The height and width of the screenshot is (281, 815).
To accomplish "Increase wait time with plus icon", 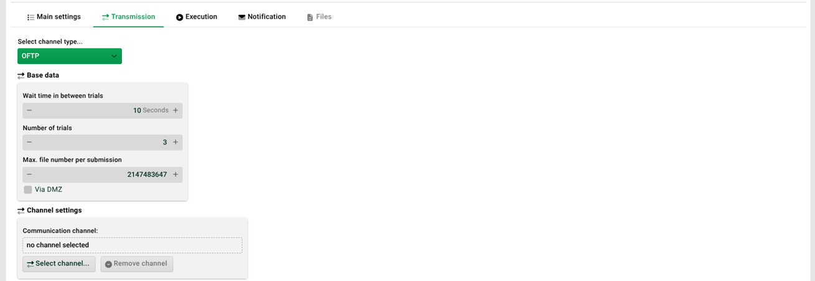I will click(175, 110).
